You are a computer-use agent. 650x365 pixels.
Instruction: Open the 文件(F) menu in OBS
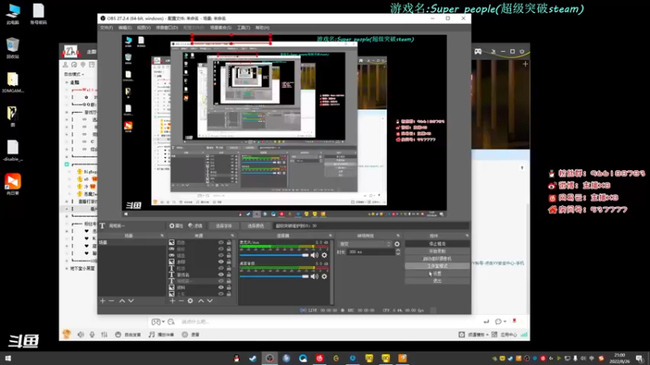pos(106,28)
